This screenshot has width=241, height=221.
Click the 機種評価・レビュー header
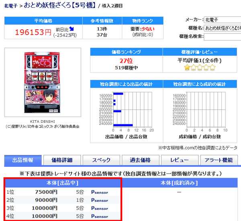200,52
